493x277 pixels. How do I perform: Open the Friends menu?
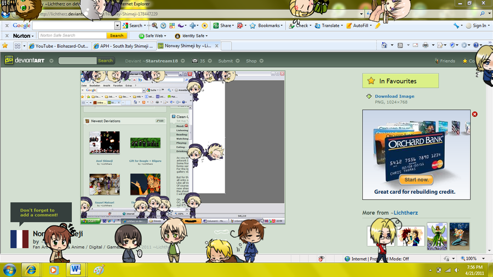[x=445, y=61]
